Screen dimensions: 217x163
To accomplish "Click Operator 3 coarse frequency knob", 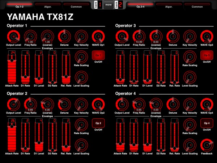I will (156, 37).
